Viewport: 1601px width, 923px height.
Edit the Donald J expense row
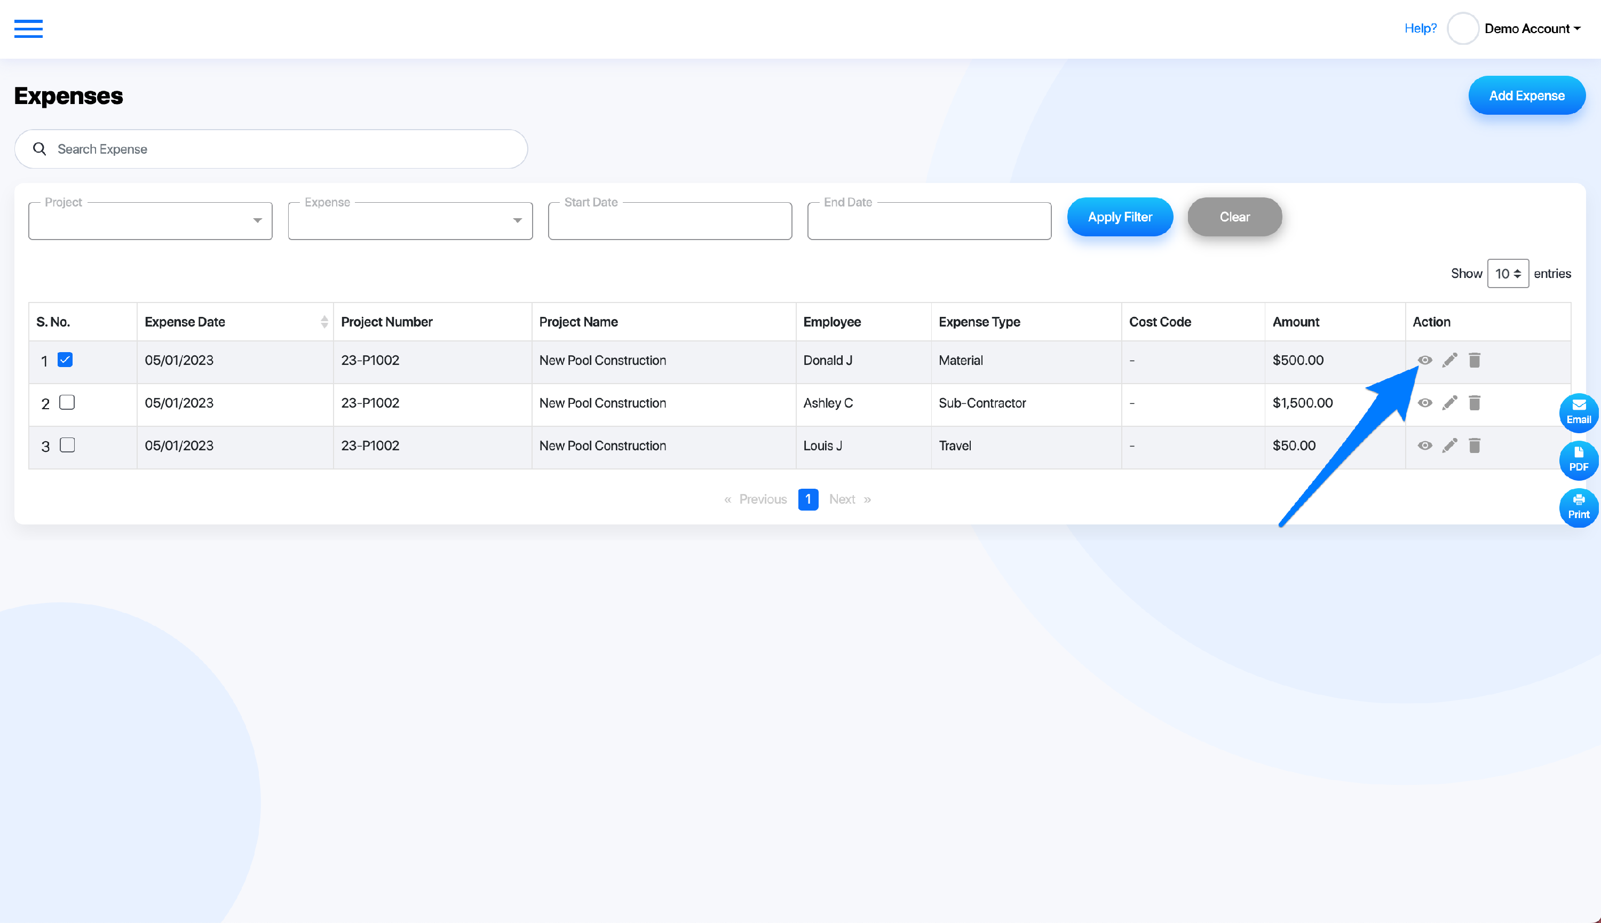click(x=1449, y=360)
